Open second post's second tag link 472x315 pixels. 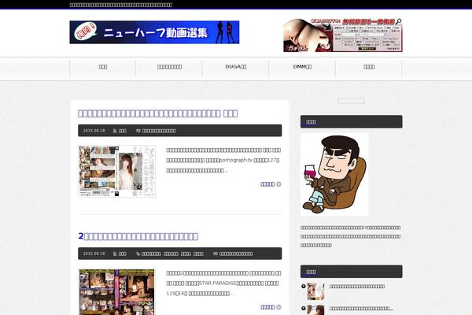point(171,254)
